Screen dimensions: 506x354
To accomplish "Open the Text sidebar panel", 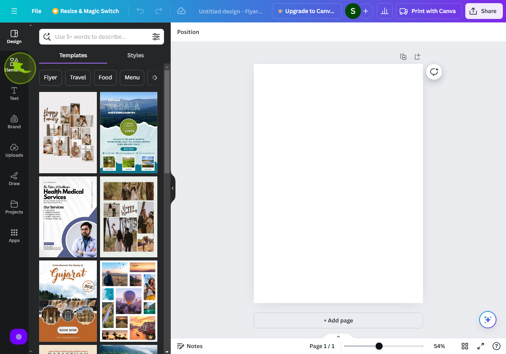I will tap(14, 94).
